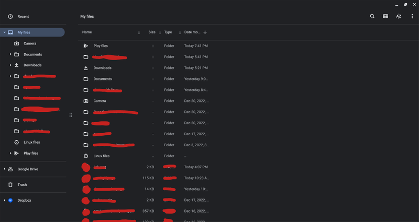Select Camera in the sidebar
Viewport: 419px width, 222px height.
tap(30, 43)
